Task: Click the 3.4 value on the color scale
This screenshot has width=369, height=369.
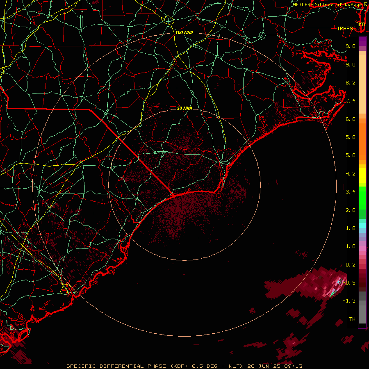Action: coord(351,192)
